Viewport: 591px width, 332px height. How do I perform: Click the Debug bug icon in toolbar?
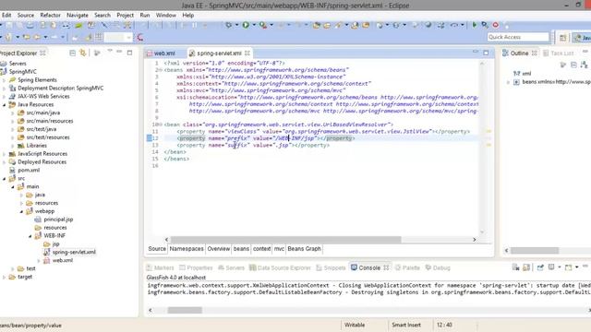pyautogui.click(x=228, y=25)
